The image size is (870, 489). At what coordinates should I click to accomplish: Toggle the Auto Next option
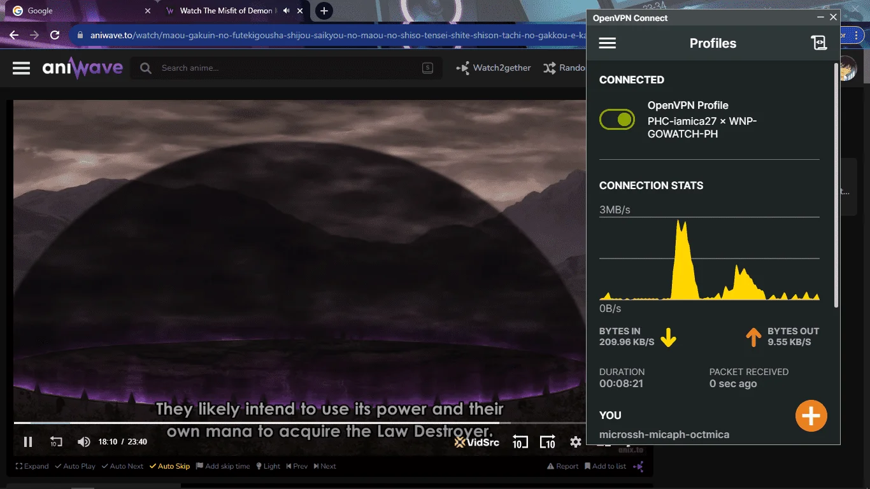pos(122,466)
